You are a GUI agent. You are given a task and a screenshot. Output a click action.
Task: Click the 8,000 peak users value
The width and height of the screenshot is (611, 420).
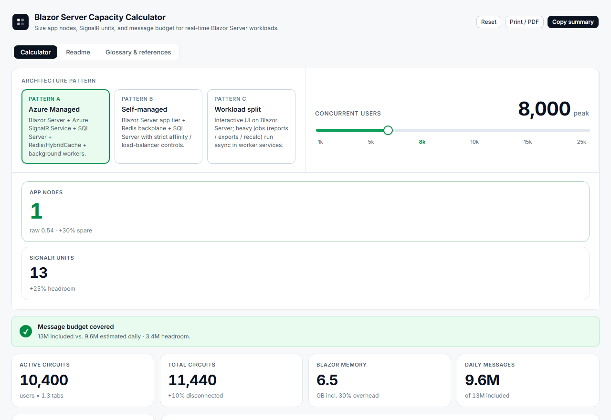tap(544, 109)
